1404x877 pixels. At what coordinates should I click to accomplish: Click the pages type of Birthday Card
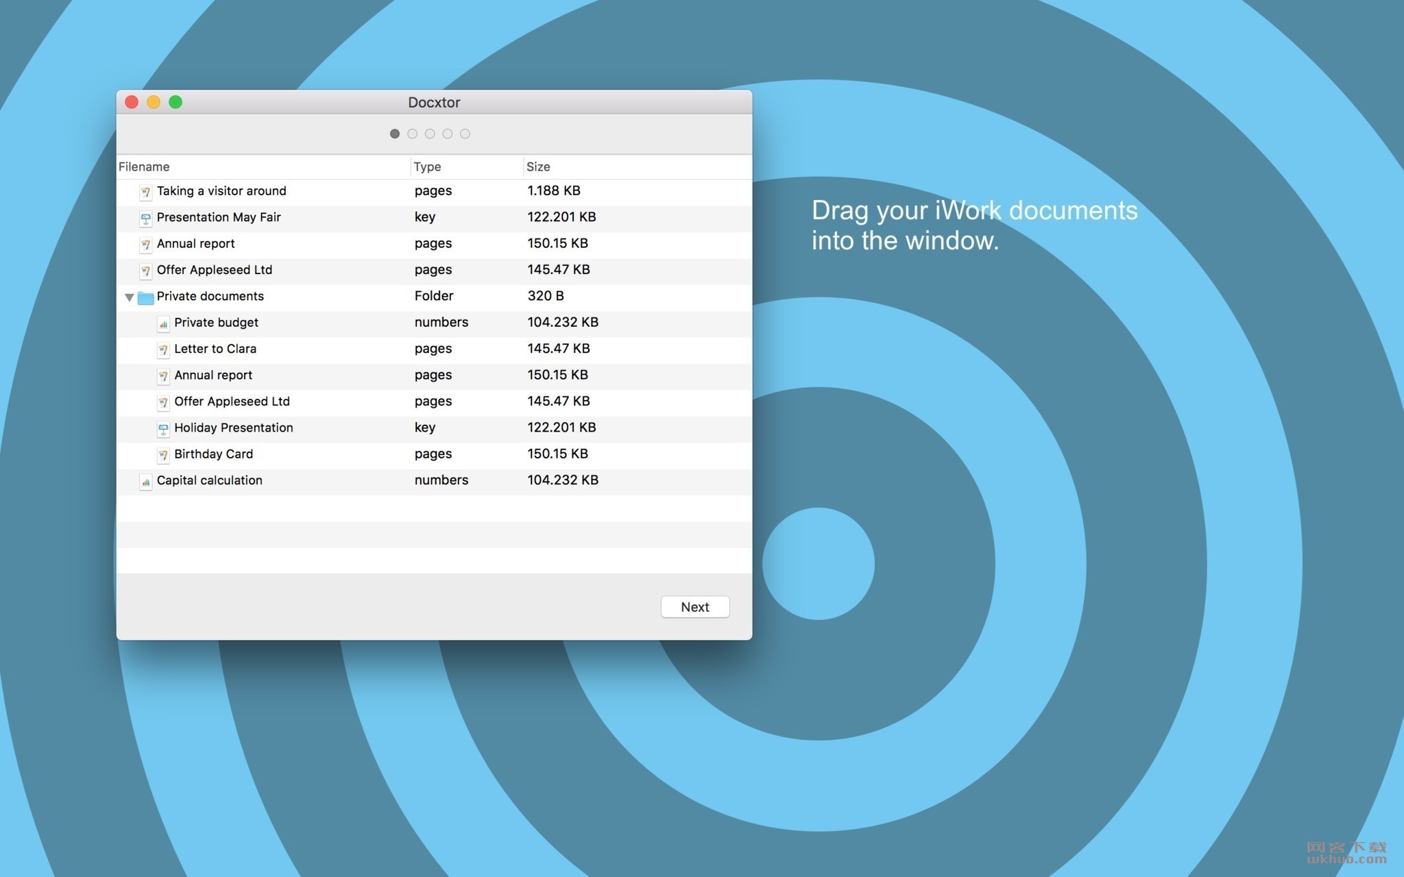[x=433, y=454]
